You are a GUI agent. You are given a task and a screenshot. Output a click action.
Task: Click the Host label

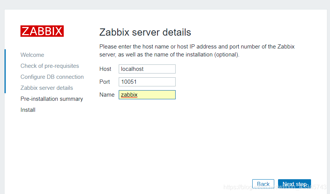point(105,69)
